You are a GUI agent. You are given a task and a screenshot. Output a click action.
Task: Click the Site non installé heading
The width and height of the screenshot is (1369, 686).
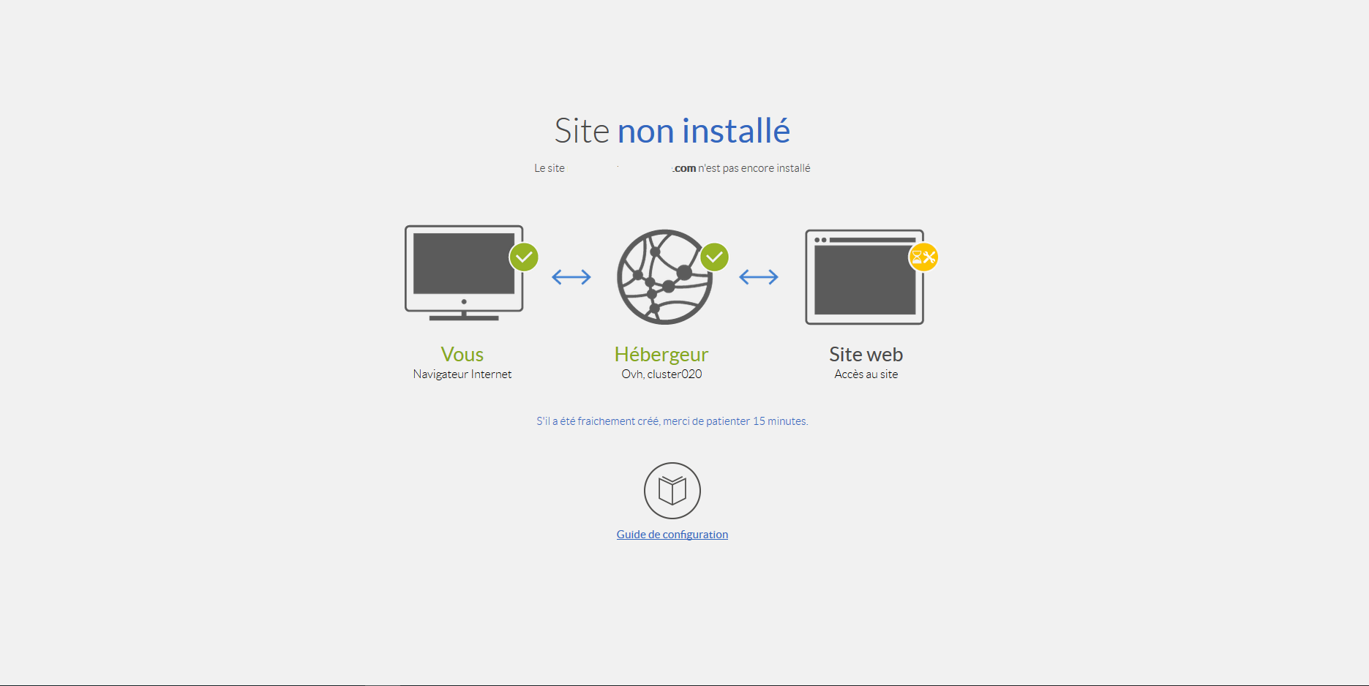click(x=672, y=131)
